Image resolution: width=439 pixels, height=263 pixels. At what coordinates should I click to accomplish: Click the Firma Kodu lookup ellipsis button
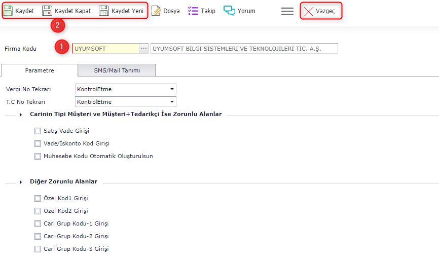[x=144, y=49]
